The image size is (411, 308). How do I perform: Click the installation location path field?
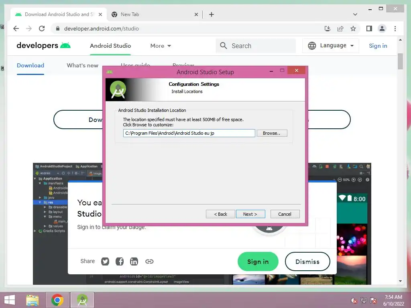point(189,133)
